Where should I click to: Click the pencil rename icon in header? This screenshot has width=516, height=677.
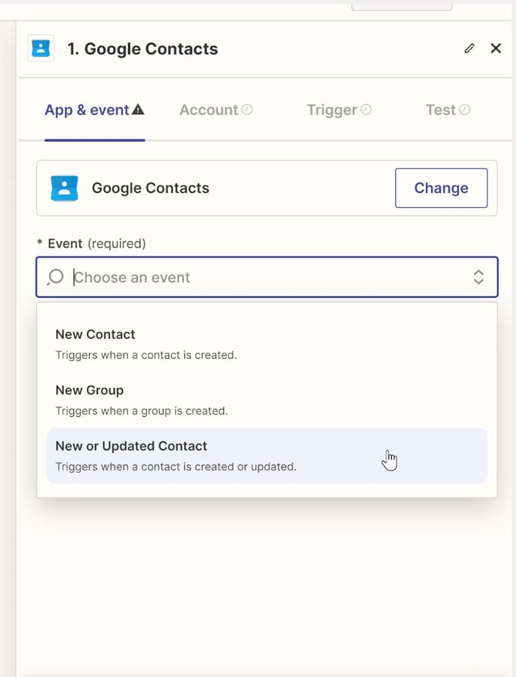470,49
